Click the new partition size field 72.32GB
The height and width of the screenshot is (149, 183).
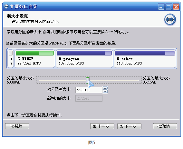tap(89, 90)
